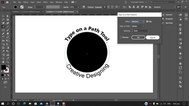
Task: Enable the Preview checkbox
Action: (121, 37)
